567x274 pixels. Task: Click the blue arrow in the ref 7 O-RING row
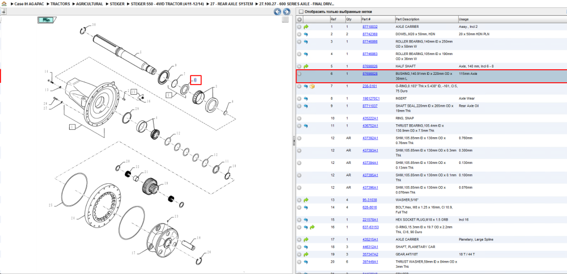306,86
